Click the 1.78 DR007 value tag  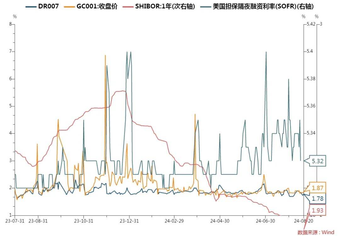coord(317,198)
